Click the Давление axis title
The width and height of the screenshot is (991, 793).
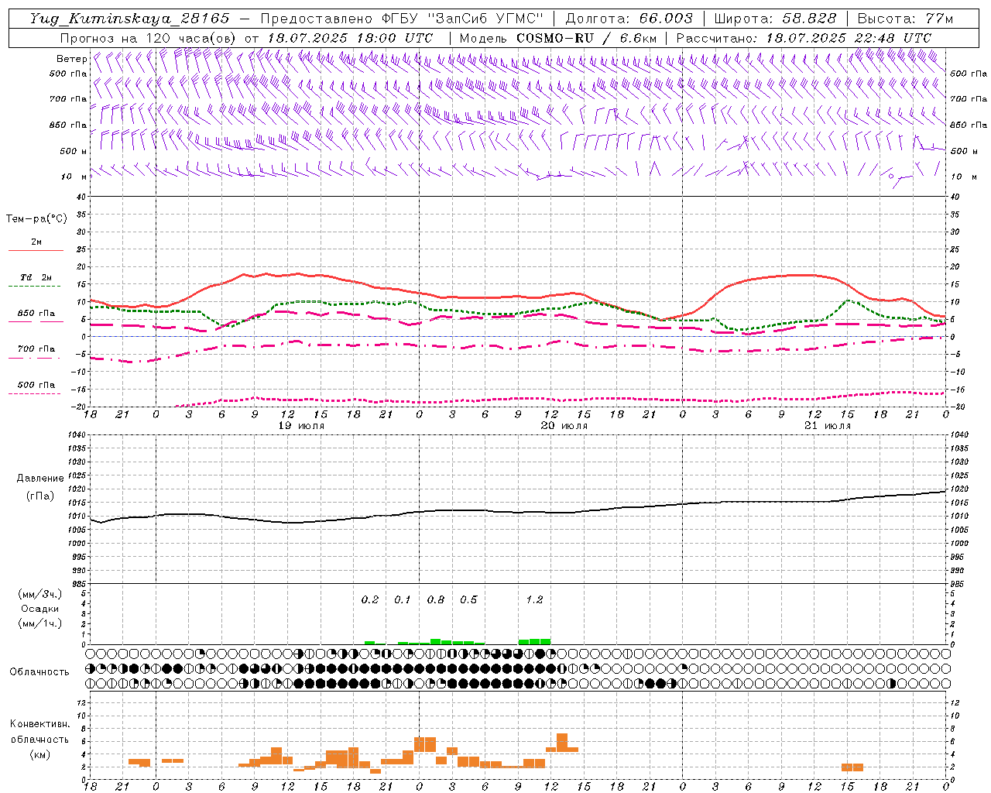point(40,479)
